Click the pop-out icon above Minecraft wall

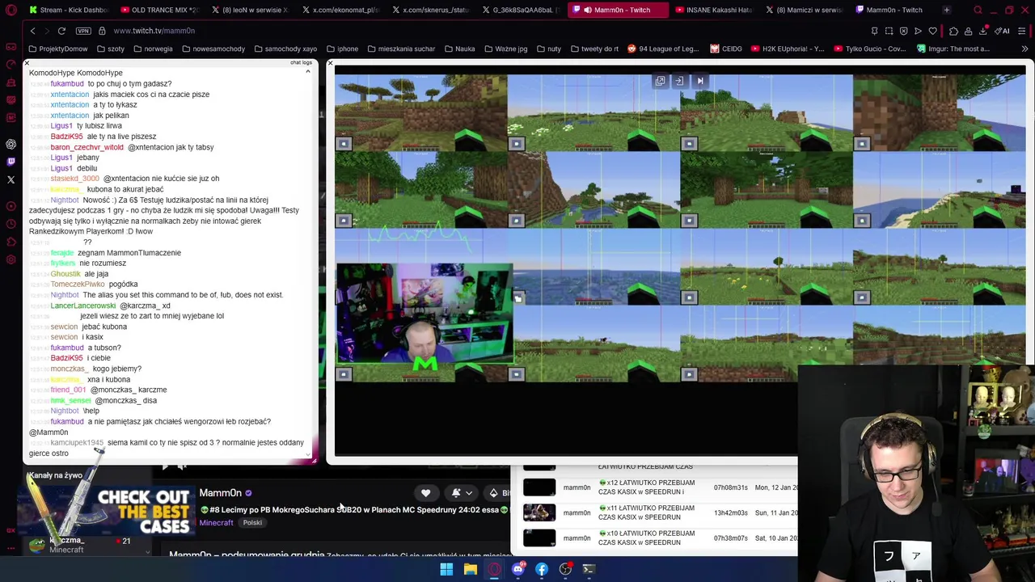pos(660,81)
